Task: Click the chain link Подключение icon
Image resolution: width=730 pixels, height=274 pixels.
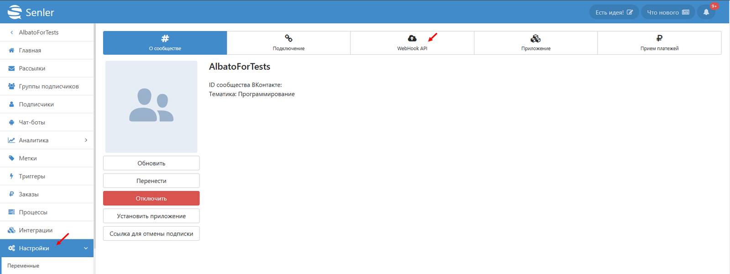Action: [288, 38]
